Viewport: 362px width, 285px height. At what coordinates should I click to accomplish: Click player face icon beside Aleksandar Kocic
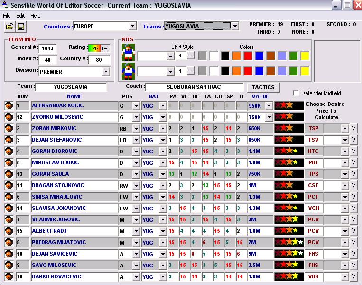(x=9, y=105)
